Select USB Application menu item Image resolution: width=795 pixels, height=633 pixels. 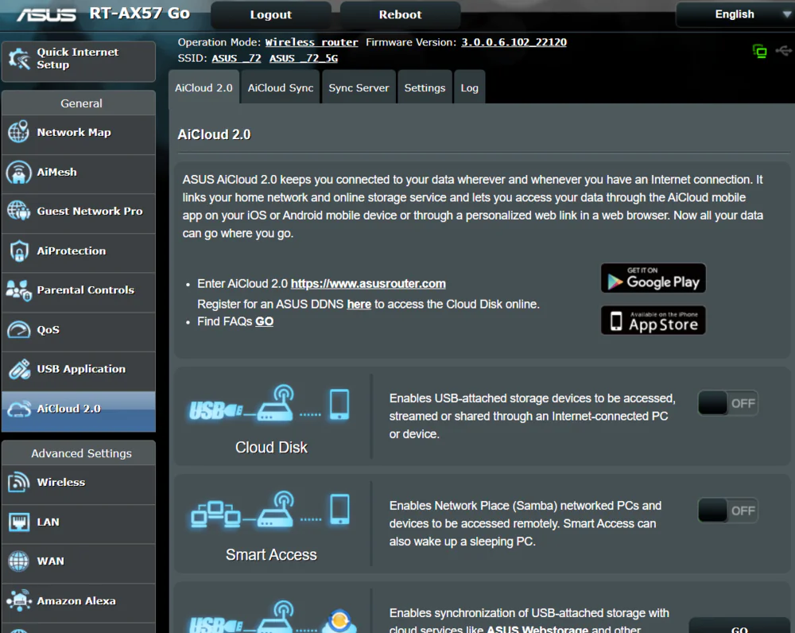(79, 370)
